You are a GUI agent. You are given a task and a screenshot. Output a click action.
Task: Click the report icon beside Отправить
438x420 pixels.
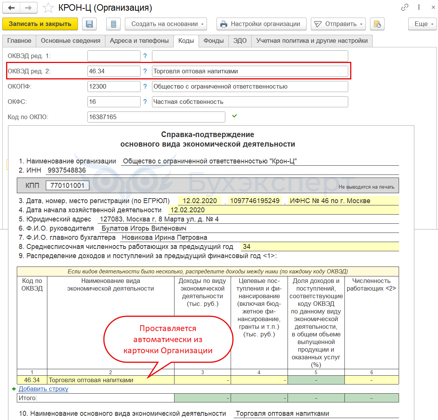[x=377, y=24]
